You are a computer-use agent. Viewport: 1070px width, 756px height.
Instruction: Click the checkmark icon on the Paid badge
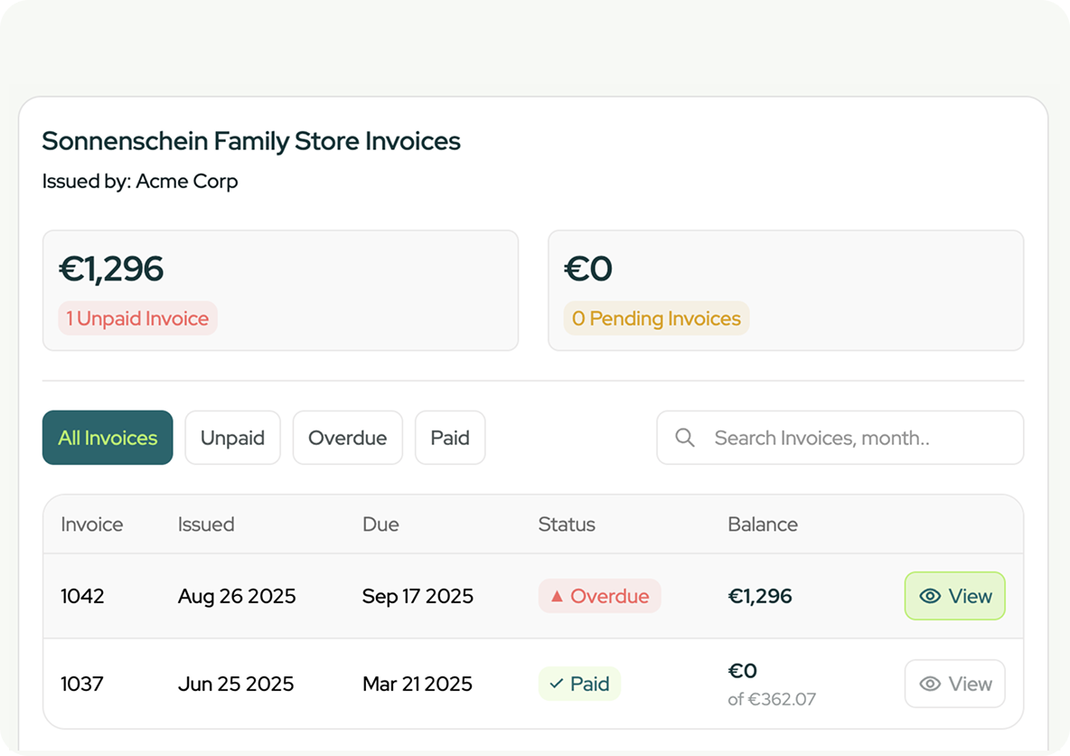tap(556, 684)
